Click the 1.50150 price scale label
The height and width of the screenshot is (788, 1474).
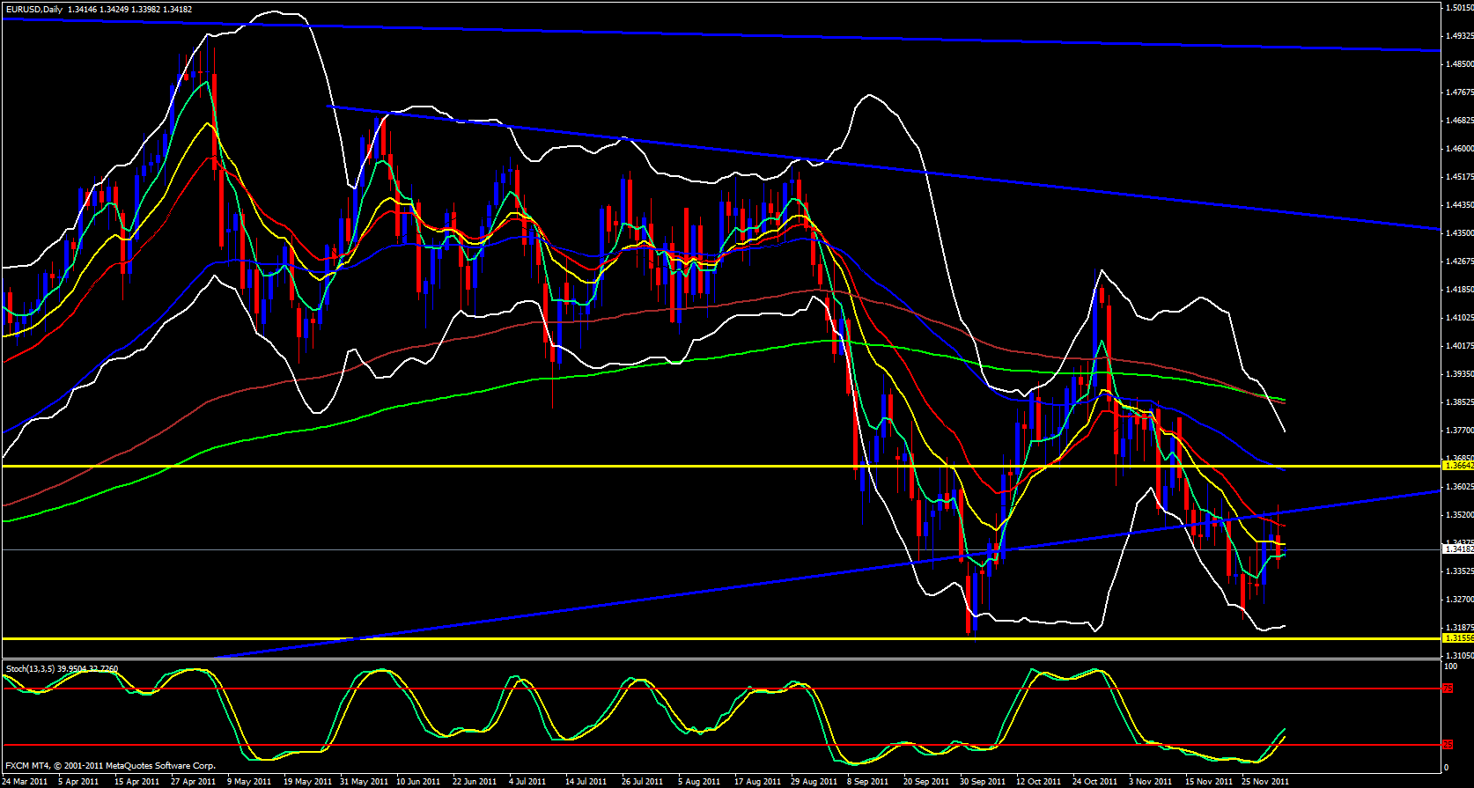click(1459, 8)
